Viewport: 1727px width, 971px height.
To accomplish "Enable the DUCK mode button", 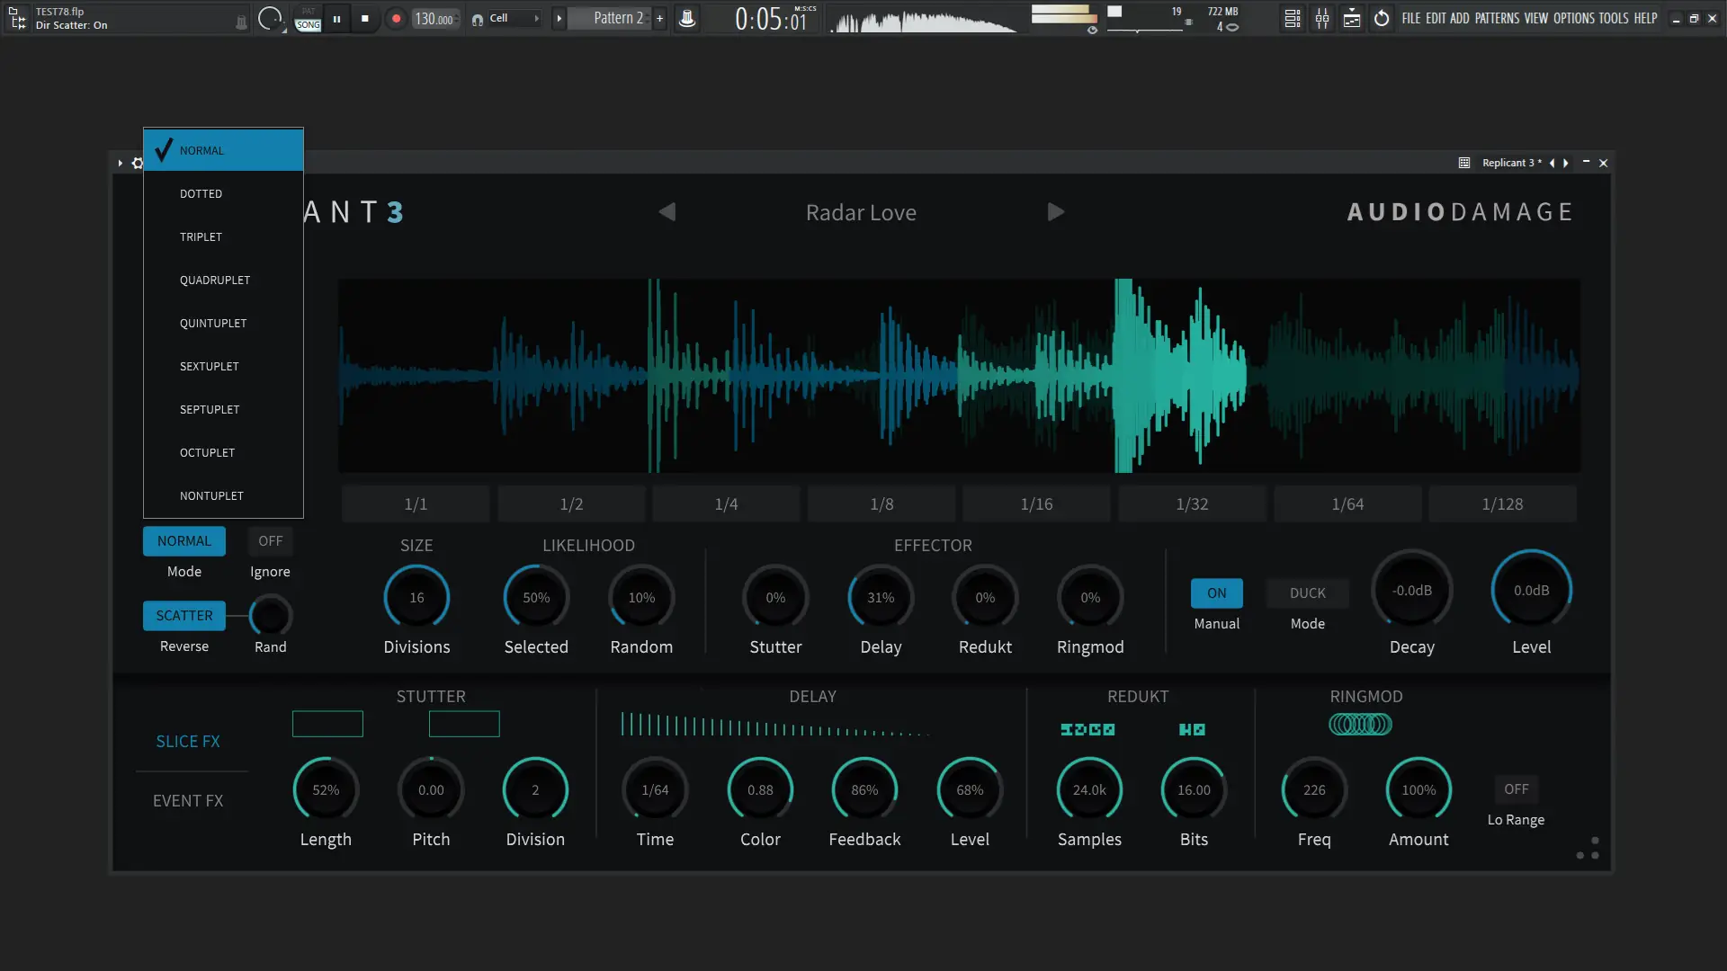I will [x=1307, y=593].
